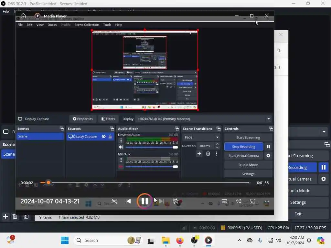Select the Scene row in the video's Scenes list
331x248 pixels.
click(x=40, y=136)
